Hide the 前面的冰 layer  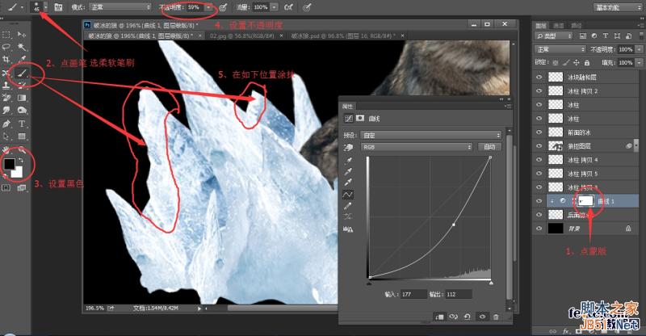(x=539, y=132)
